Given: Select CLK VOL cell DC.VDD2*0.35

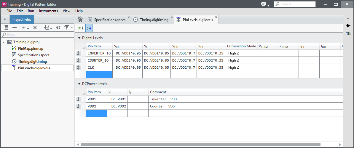Looking at the screenshot, I should click(211, 67).
